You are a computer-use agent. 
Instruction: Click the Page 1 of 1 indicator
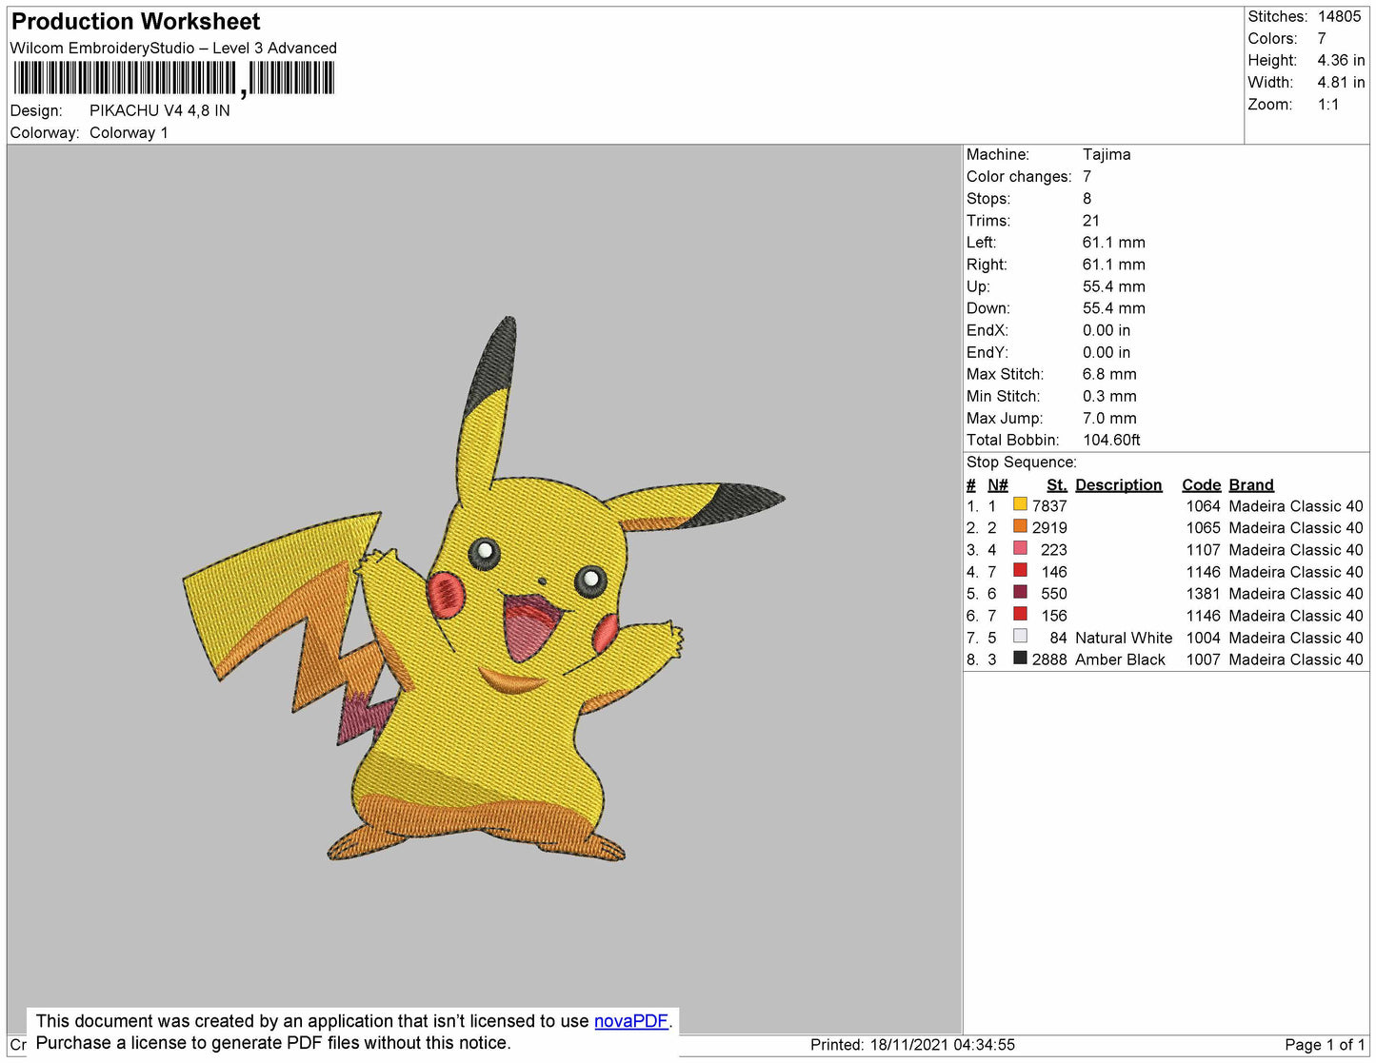pos(1324,1045)
